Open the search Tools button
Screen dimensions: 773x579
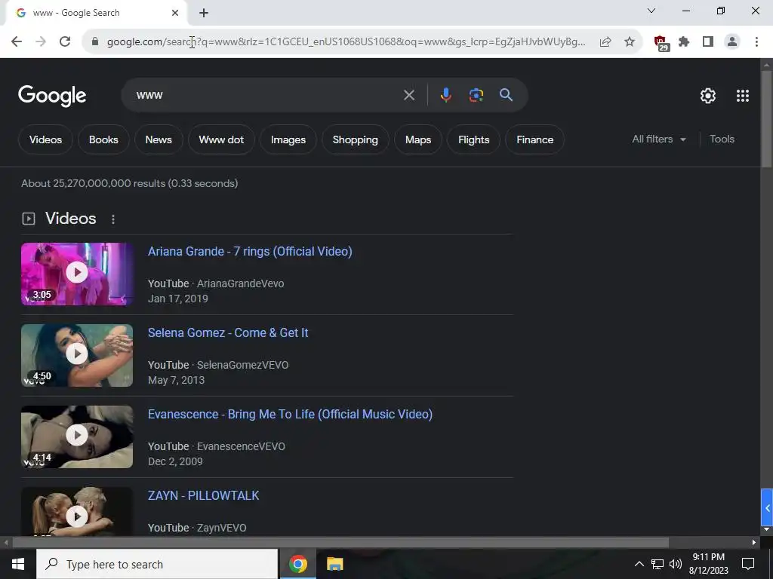pyautogui.click(x=722, y=139)
